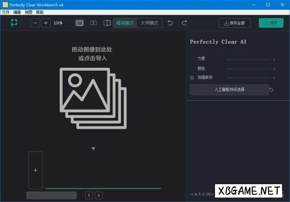Open the 文件 menu
290x202 pixels.
pos(5,12)
